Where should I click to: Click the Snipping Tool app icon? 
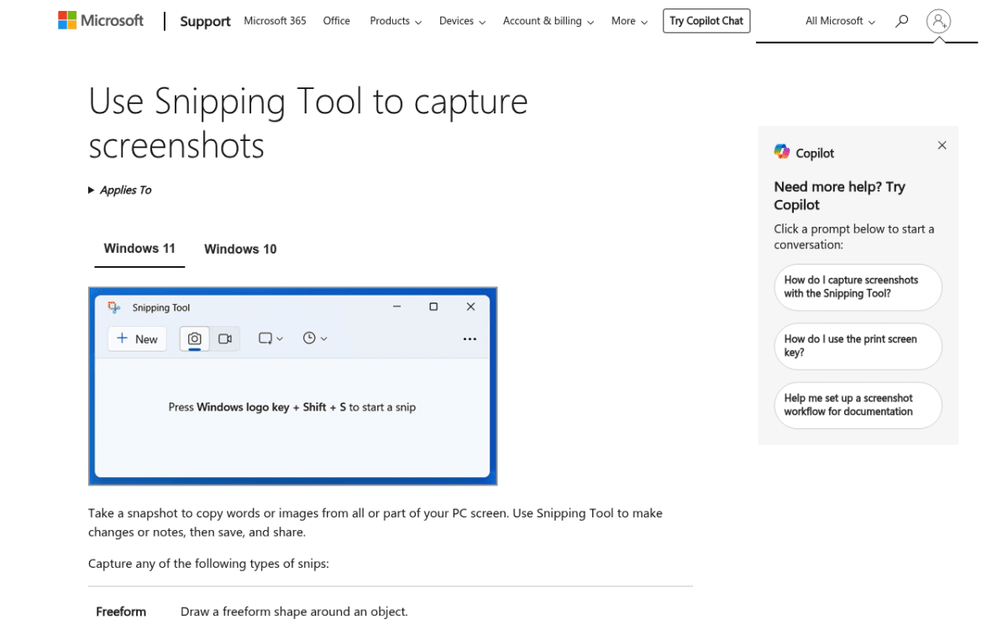pos(114,307)
